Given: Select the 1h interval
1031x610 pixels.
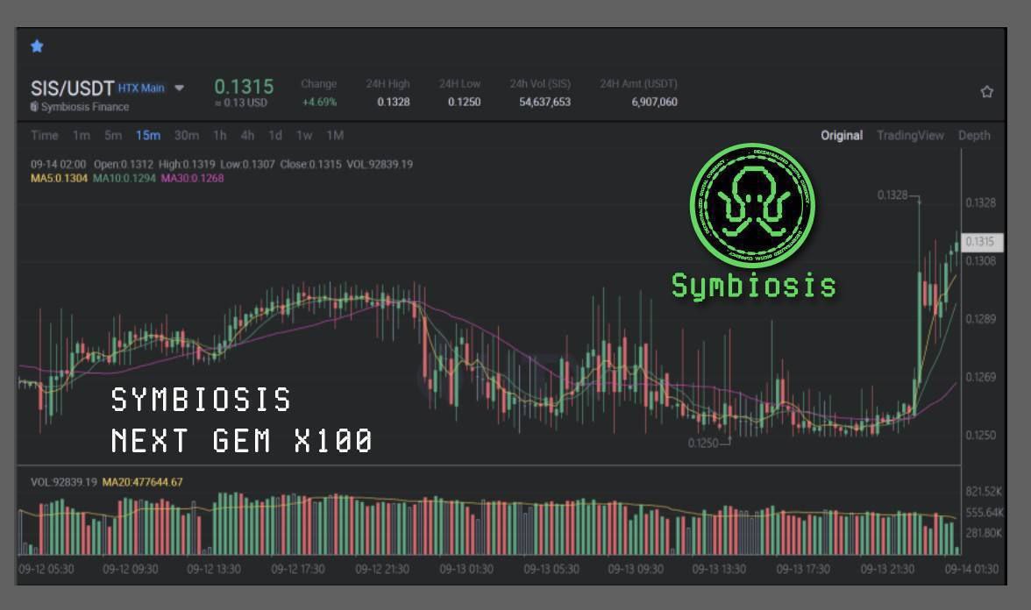Looking at the screenshot, I should coord(220,135).
